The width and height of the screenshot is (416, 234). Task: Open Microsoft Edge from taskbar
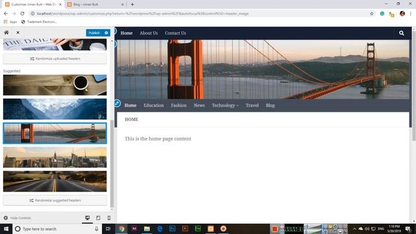click(160, 229)
